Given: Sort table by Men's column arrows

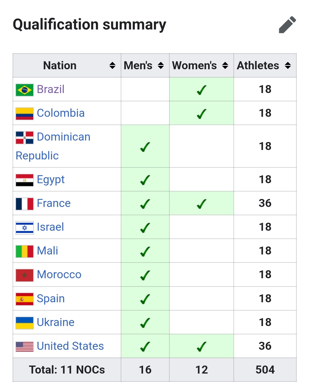Looking at the screenshot, I should tap(161, 66).
